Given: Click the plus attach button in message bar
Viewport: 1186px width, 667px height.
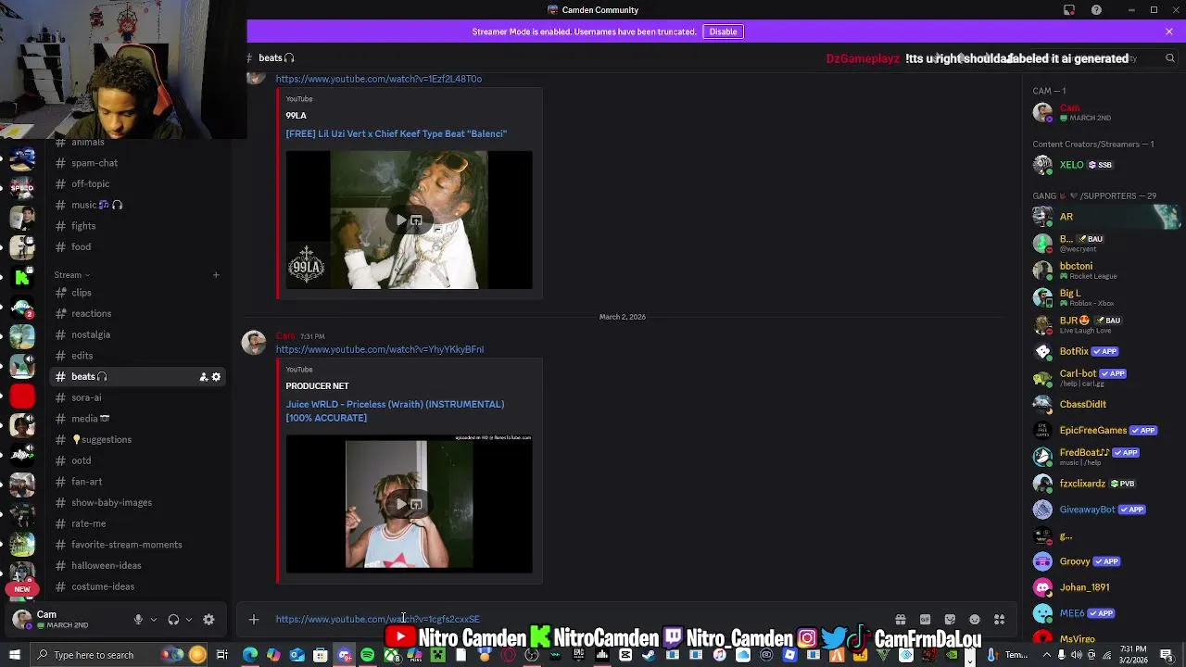Looking at the screenshot, I should (254, 620).
